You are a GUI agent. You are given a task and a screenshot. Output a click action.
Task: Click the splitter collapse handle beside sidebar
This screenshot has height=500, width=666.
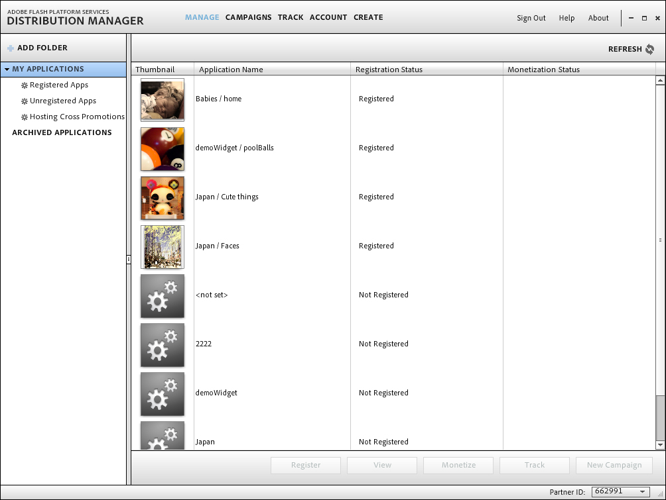tap(128, 260)
